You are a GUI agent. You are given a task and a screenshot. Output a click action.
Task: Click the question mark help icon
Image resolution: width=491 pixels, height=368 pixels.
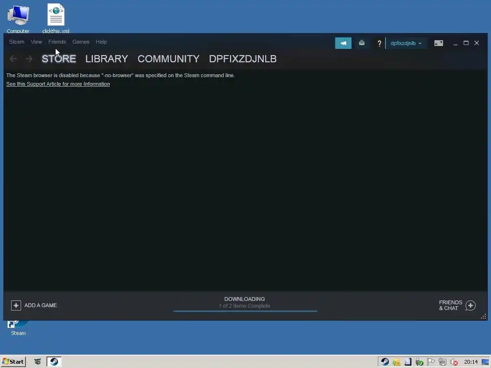pos(379,43)
